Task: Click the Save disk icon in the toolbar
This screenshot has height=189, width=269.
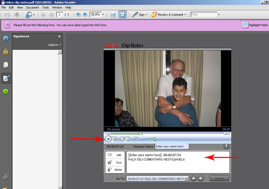Action: (x=113, y=15)
